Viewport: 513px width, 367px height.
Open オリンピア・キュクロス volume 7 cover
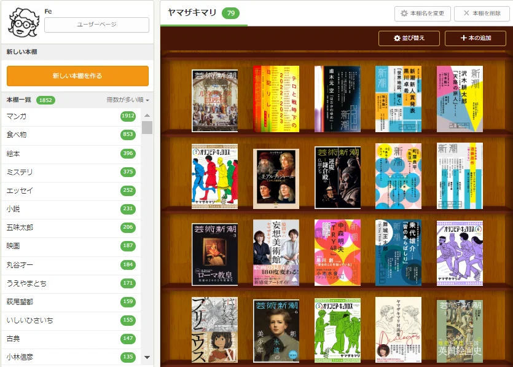click(214, 176)
